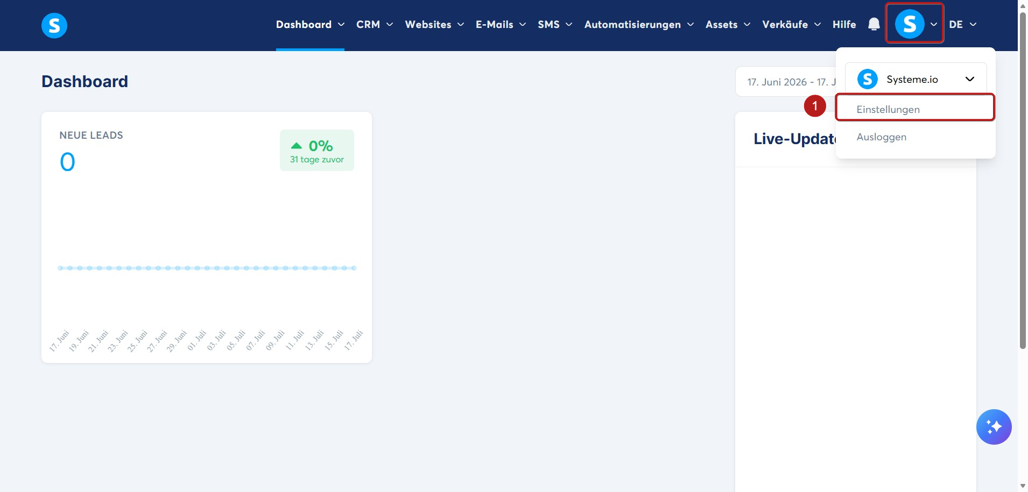The height and width of the screenshot is (492, 1028).
Task: Click the Systeme.io workspace logo in dropdown
Action: pyautogui.click(x=868, y=79)
